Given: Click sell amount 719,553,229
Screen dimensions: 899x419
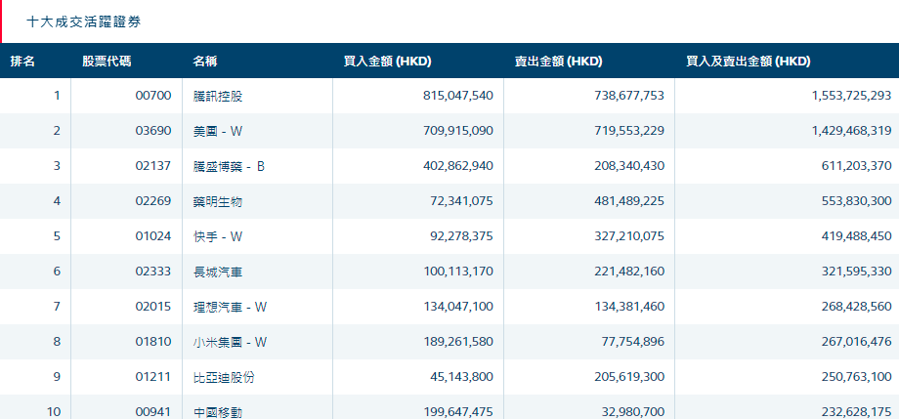Looking at the screenshot, I should point(629,131).
